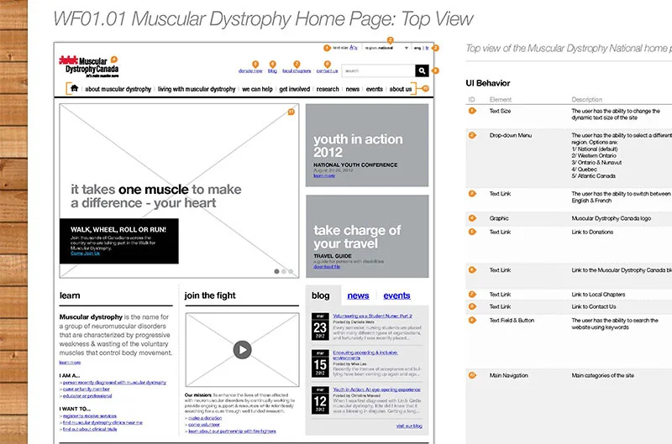
Task: Select third carousel dot indicator
Action: 291,271
